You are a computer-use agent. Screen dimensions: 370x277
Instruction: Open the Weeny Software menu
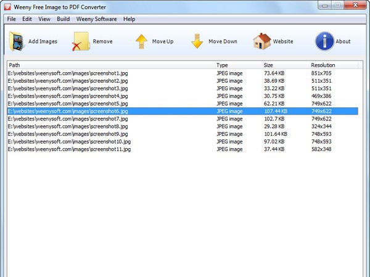tap(97, 19)
